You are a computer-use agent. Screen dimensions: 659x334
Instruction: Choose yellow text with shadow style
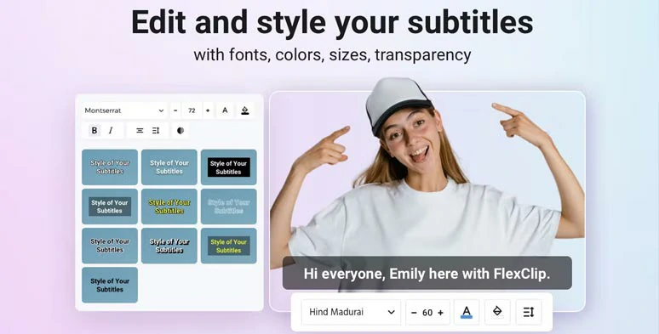click(169, 207)
